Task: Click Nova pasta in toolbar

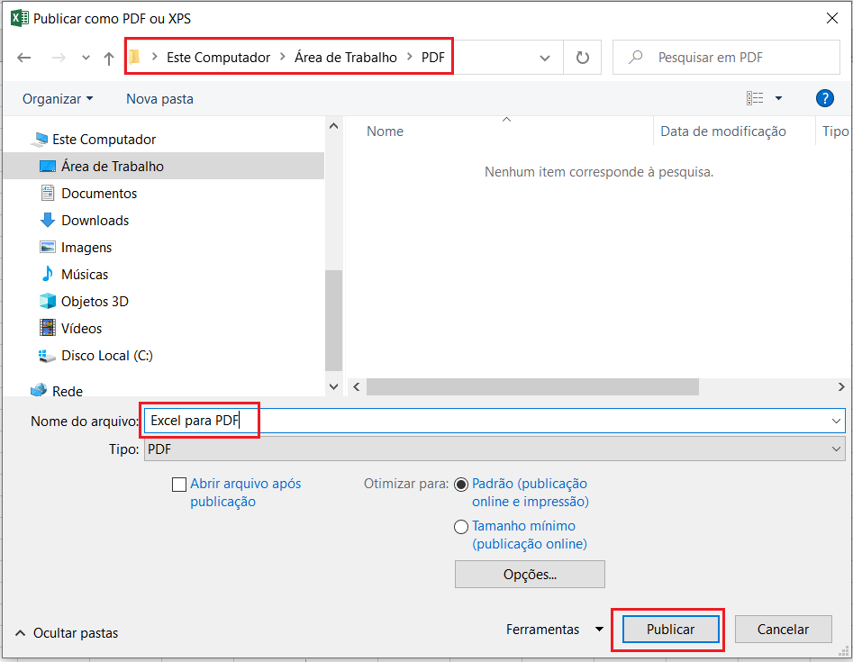Action: [159, 98]
